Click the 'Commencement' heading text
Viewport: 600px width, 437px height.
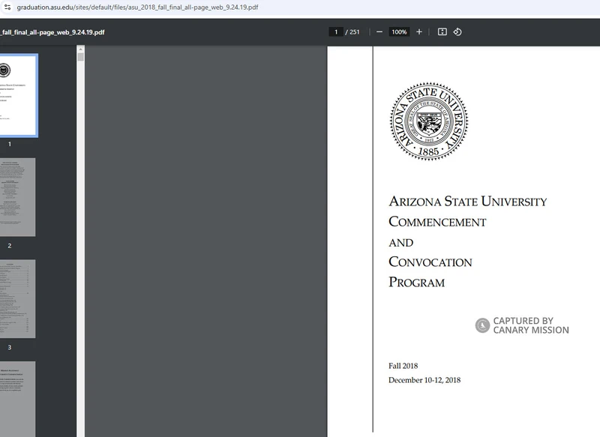(x=437, y=221)
